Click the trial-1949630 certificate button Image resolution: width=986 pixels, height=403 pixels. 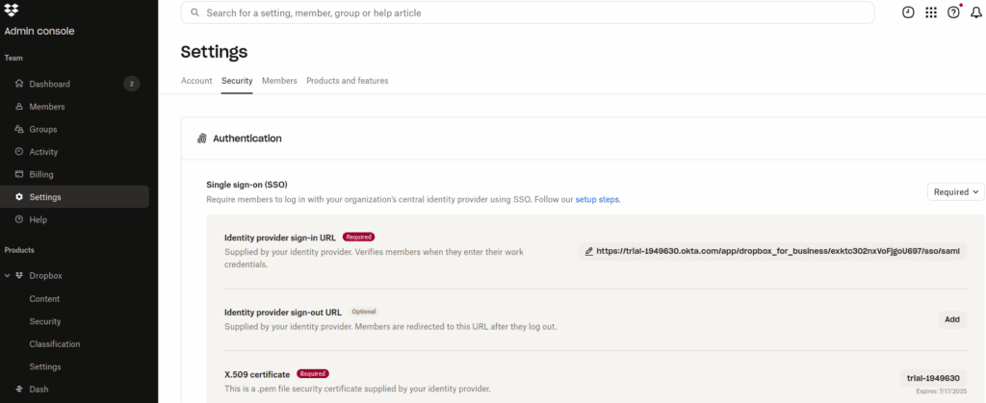pos(933,378)
